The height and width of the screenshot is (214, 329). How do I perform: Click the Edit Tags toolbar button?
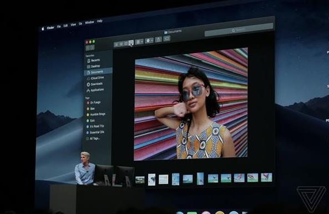point(167,38)
